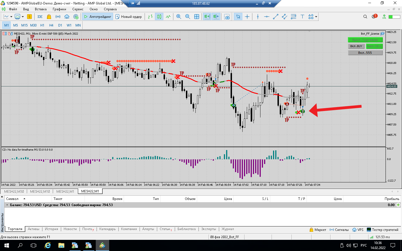Draw a horizontal line on chart
Screen dimensions: 402x251
[267, 17]
